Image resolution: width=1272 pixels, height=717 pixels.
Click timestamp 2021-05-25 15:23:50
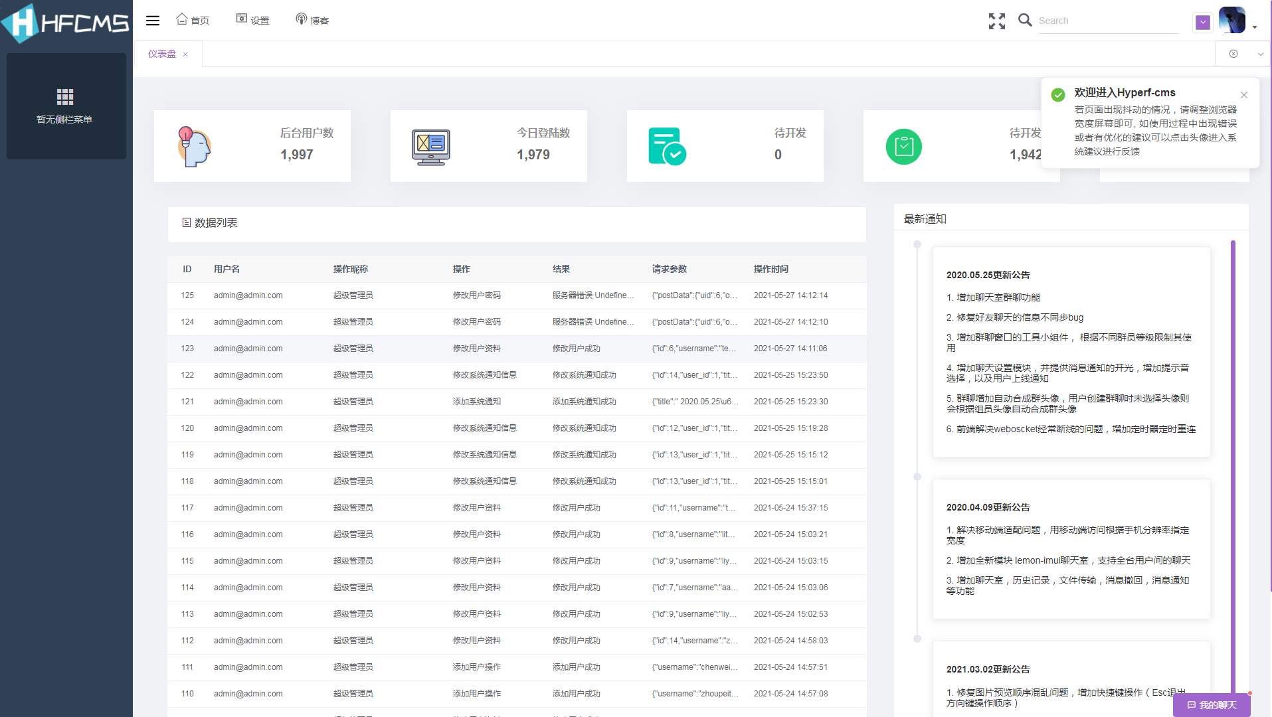(x=790, y=375)
